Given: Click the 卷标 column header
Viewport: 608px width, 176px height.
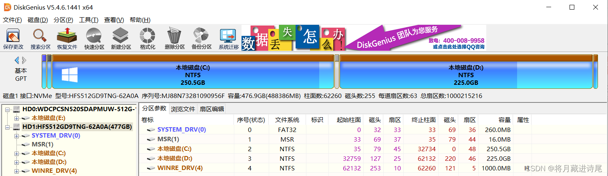Looking at the screenshot, I should pos(187,120).
